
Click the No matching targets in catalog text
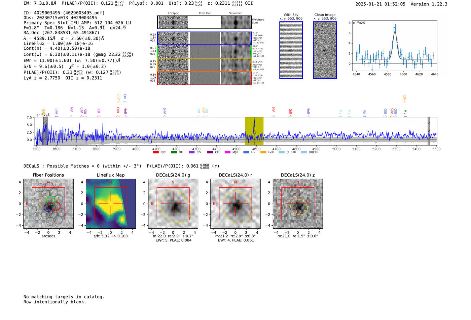(64, 297)
